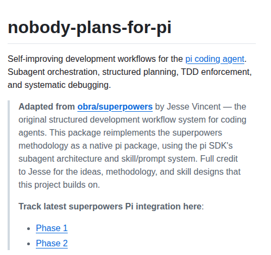Click the text "this project builds on."

tap(59, 184)
